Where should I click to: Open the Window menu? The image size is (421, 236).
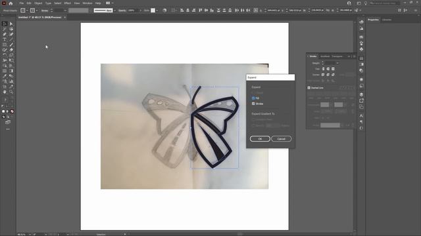87,3
